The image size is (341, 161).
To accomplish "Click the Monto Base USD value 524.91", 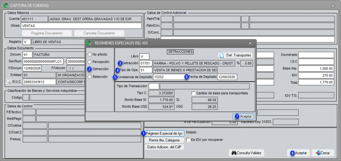I will pos(161,107).
